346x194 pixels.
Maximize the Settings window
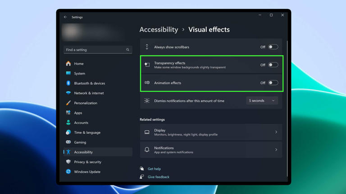pyautogui.click(x=271, y=15)
